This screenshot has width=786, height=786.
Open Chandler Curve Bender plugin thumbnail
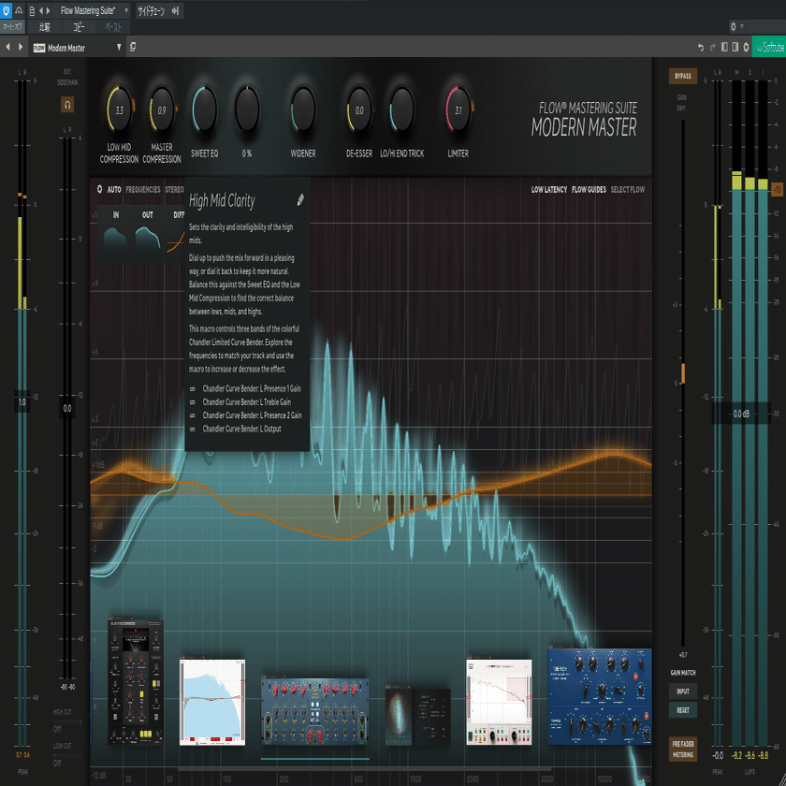(314, 711)
